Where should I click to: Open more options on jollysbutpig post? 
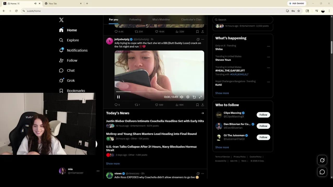coord(203,39)
